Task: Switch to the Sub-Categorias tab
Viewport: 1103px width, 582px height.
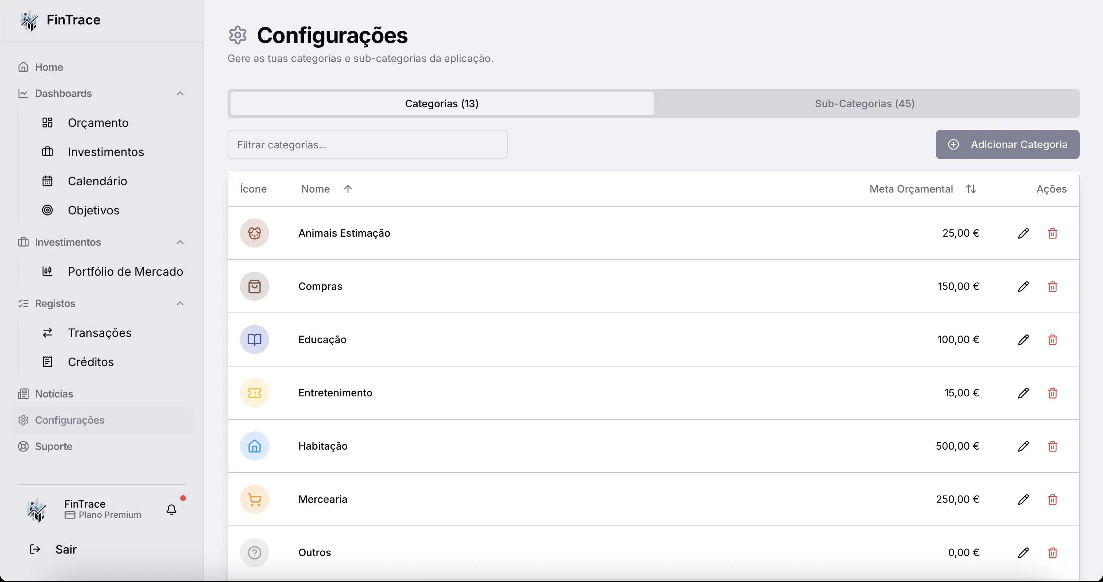Action: 865,103
